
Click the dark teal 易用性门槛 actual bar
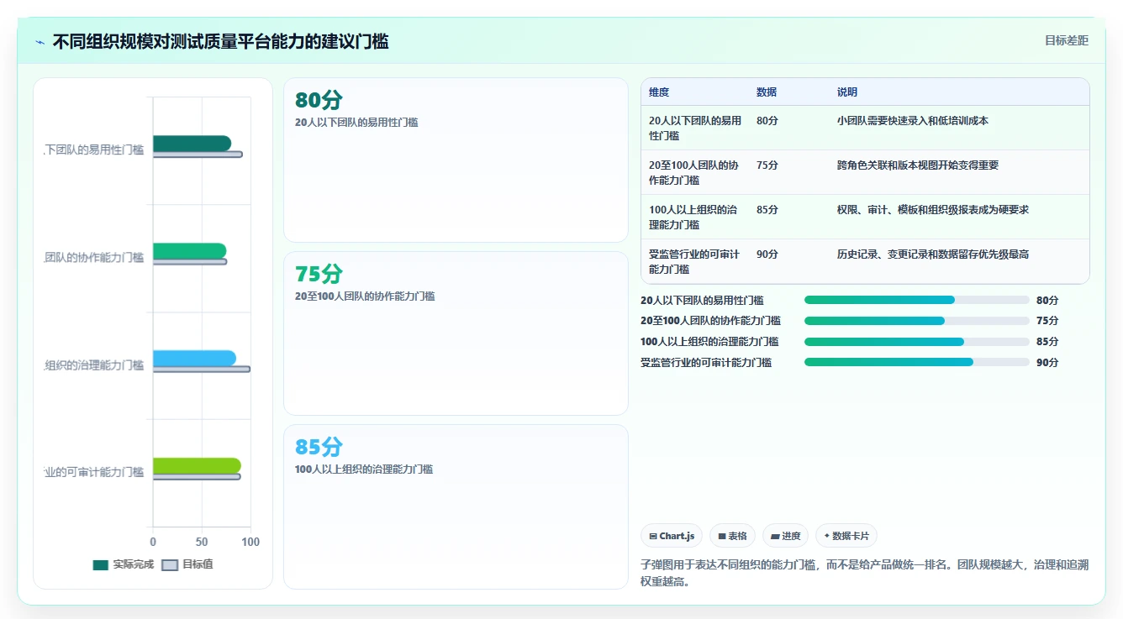pos(192,144)
